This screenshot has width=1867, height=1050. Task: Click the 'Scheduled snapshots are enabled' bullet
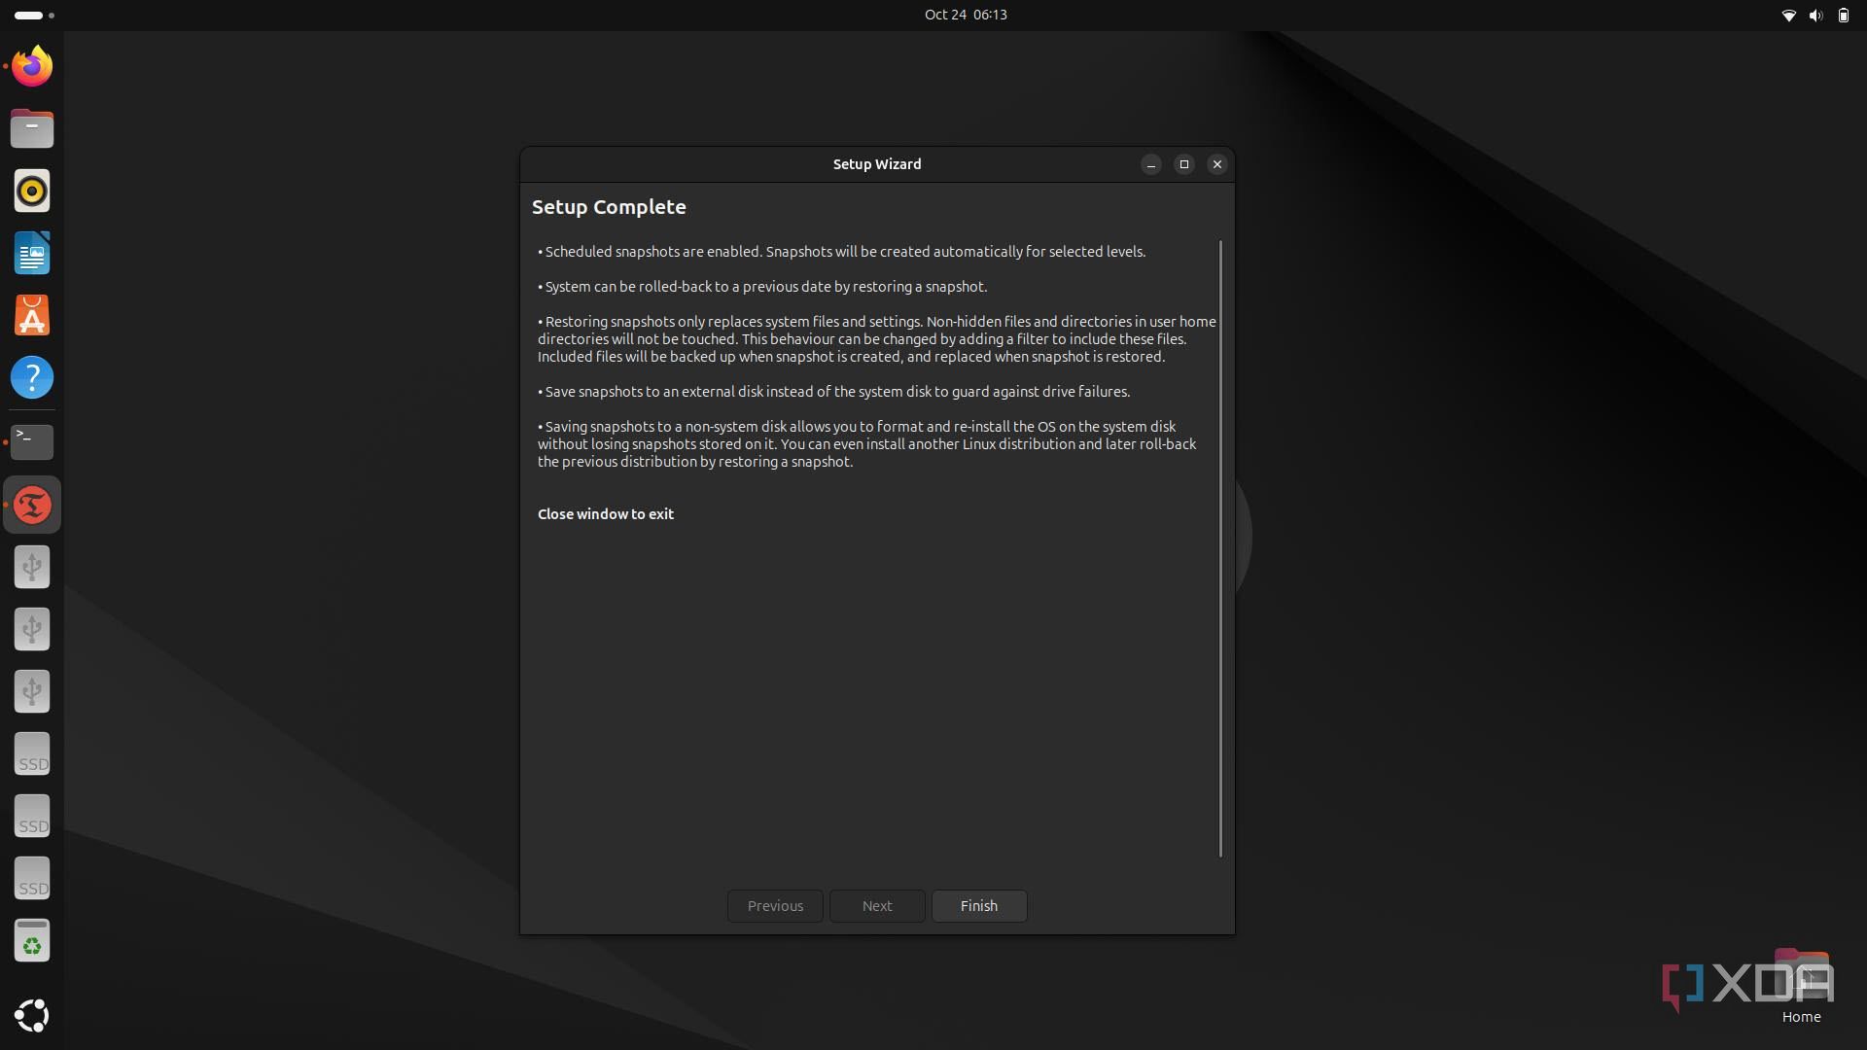click(842, 251)
